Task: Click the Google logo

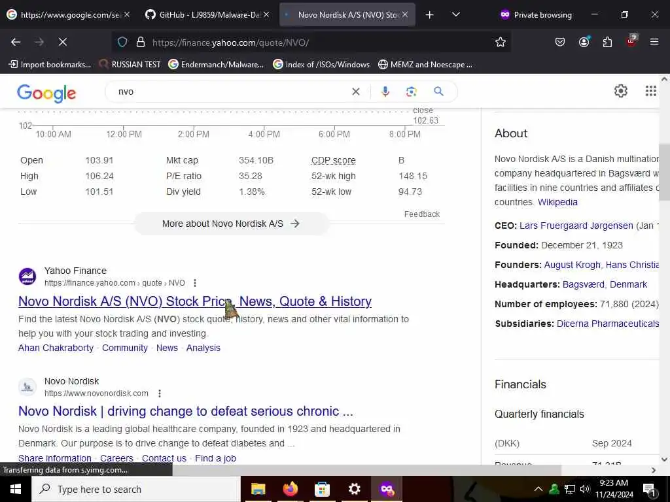Action: point(46,93)
